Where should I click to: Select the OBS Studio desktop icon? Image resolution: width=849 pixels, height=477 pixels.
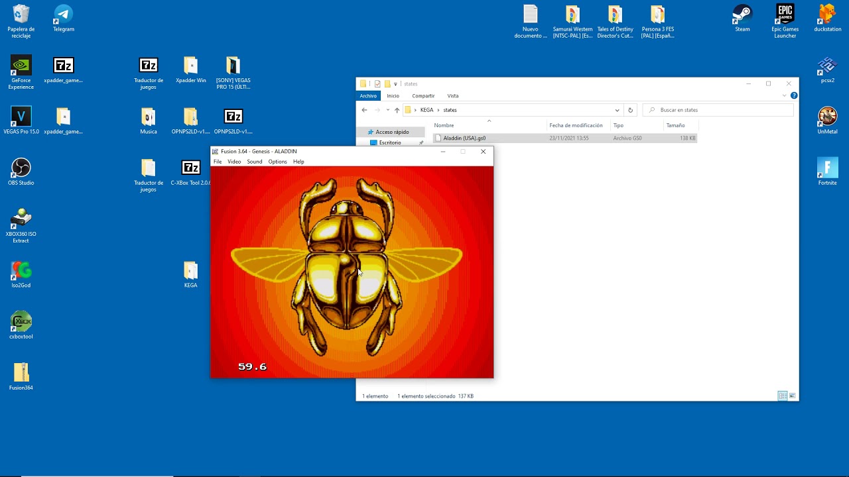click(21, 171)
